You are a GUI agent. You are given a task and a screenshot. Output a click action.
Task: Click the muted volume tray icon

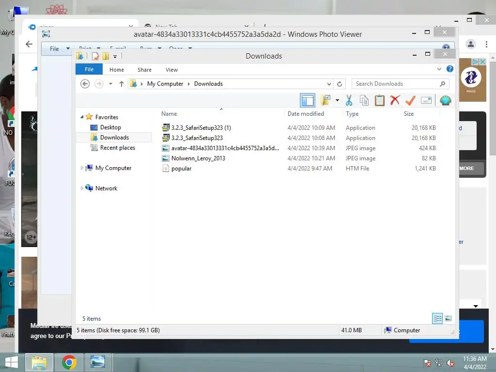[x=450, y=363]
